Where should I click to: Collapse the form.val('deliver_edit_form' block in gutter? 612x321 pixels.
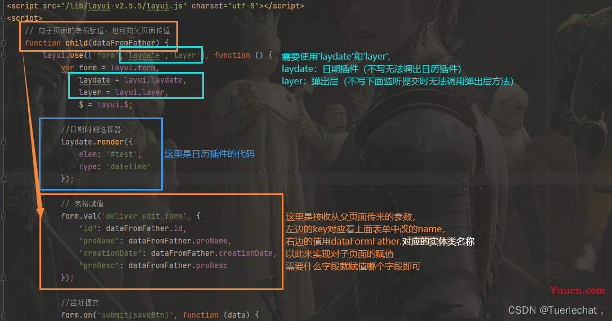point(3,216)
